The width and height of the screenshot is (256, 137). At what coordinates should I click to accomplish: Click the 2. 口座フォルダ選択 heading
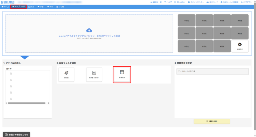click(x=66, y=63)
